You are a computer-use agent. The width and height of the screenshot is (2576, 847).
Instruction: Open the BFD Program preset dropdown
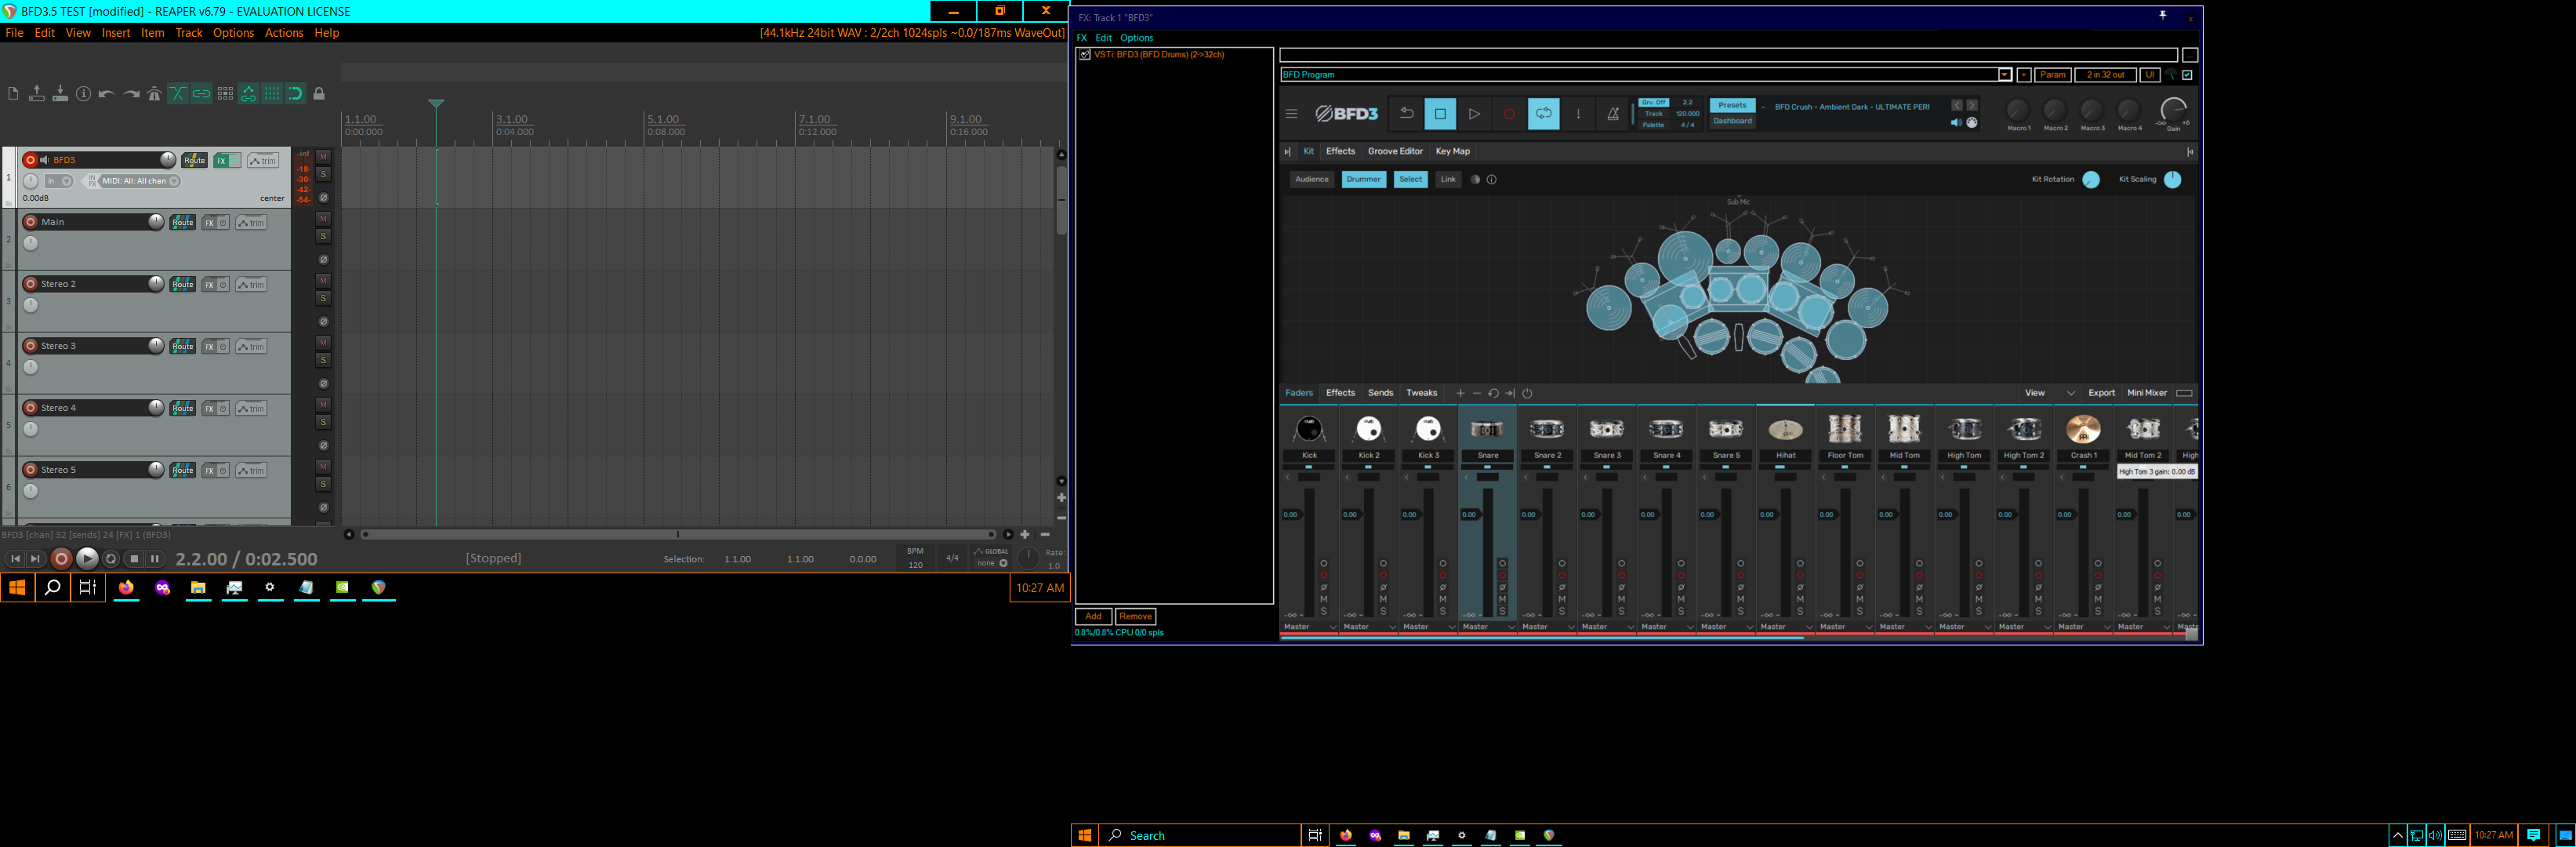coord(2005,75)
